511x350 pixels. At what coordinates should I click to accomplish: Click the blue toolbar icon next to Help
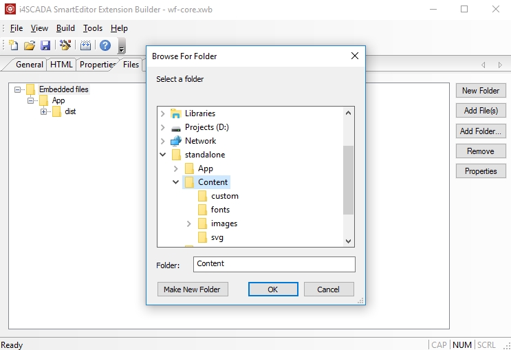pos(85,45)
